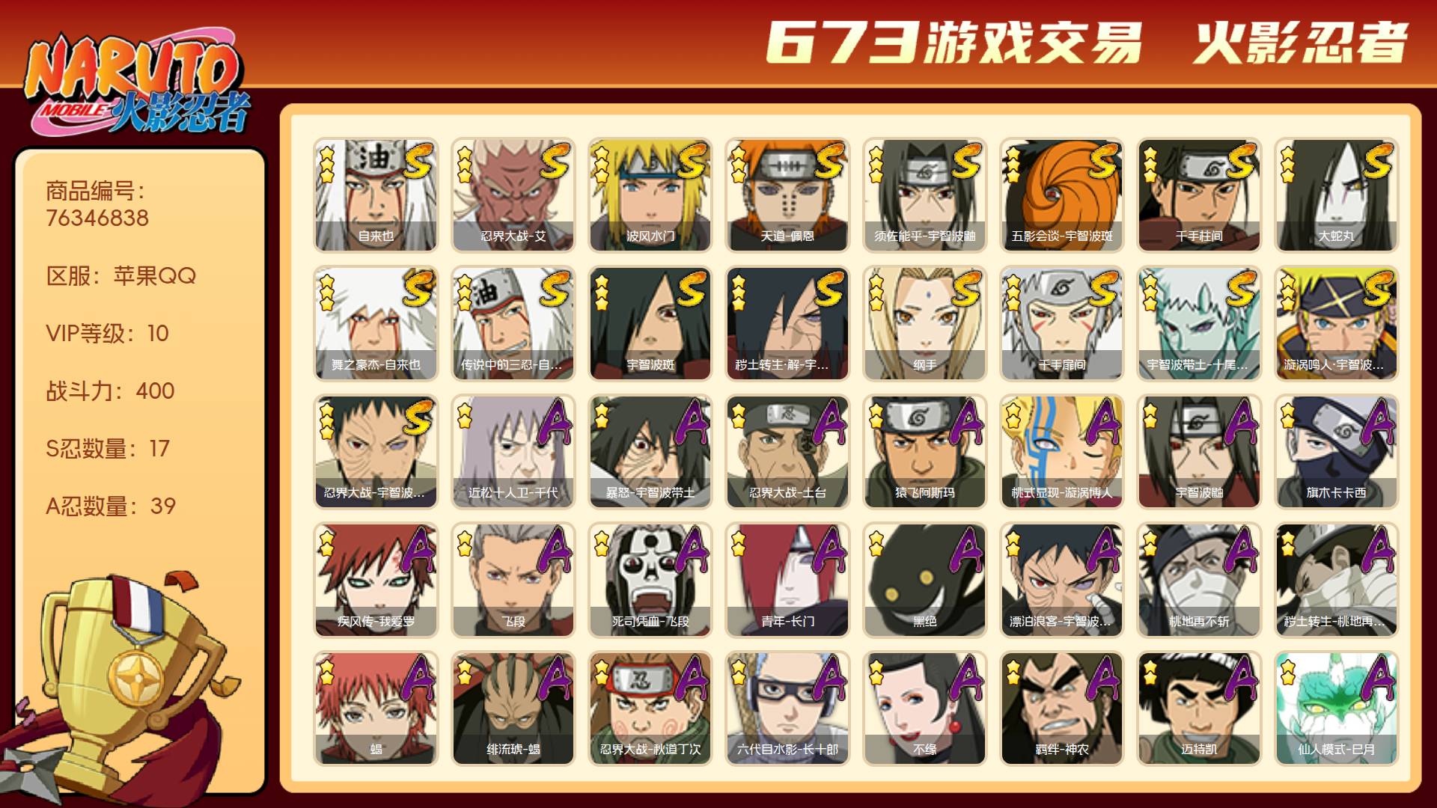
Task: Select the 疾风传-我爱罗 portrait
Action: [376, 581]
